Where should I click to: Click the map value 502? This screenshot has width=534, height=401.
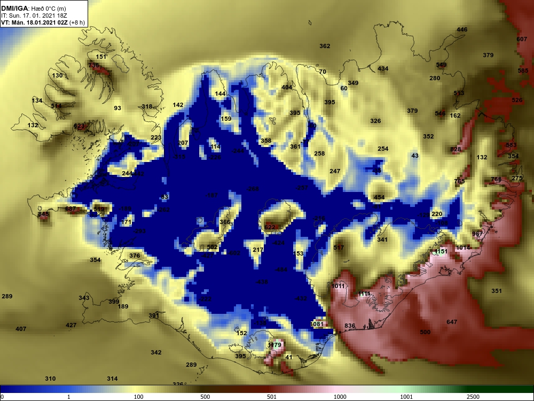(212, 247)
